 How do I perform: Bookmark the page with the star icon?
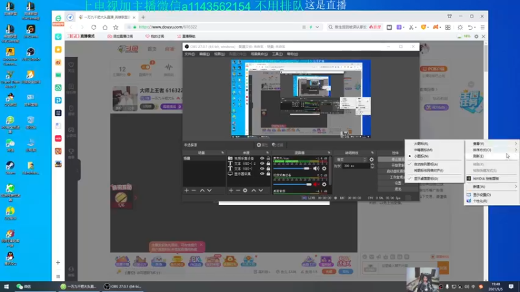click(116, 27)
